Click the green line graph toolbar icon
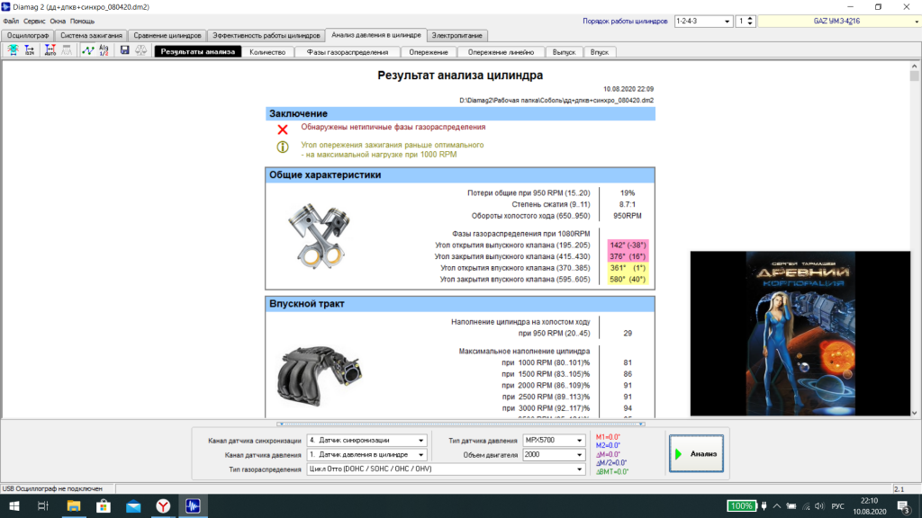The width and height of the screenshot is (922, 518). (x=87, y=50)
